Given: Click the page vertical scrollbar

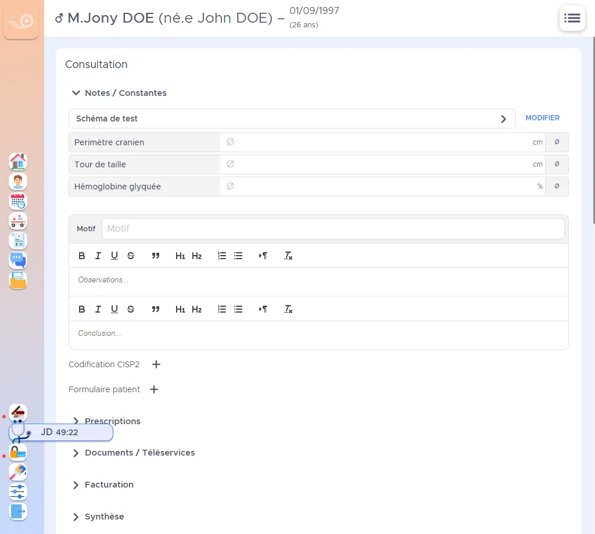Looking at the screenshot, I should 593,130.
